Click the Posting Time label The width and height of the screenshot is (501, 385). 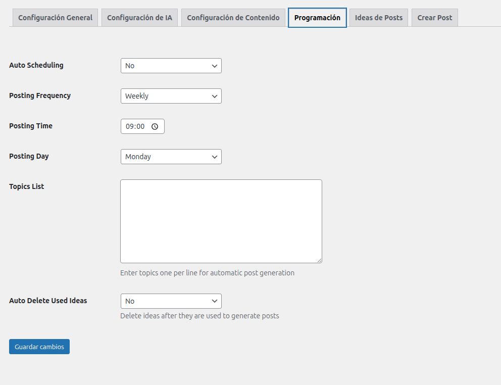pyautogui.click(x=31, y=126)
